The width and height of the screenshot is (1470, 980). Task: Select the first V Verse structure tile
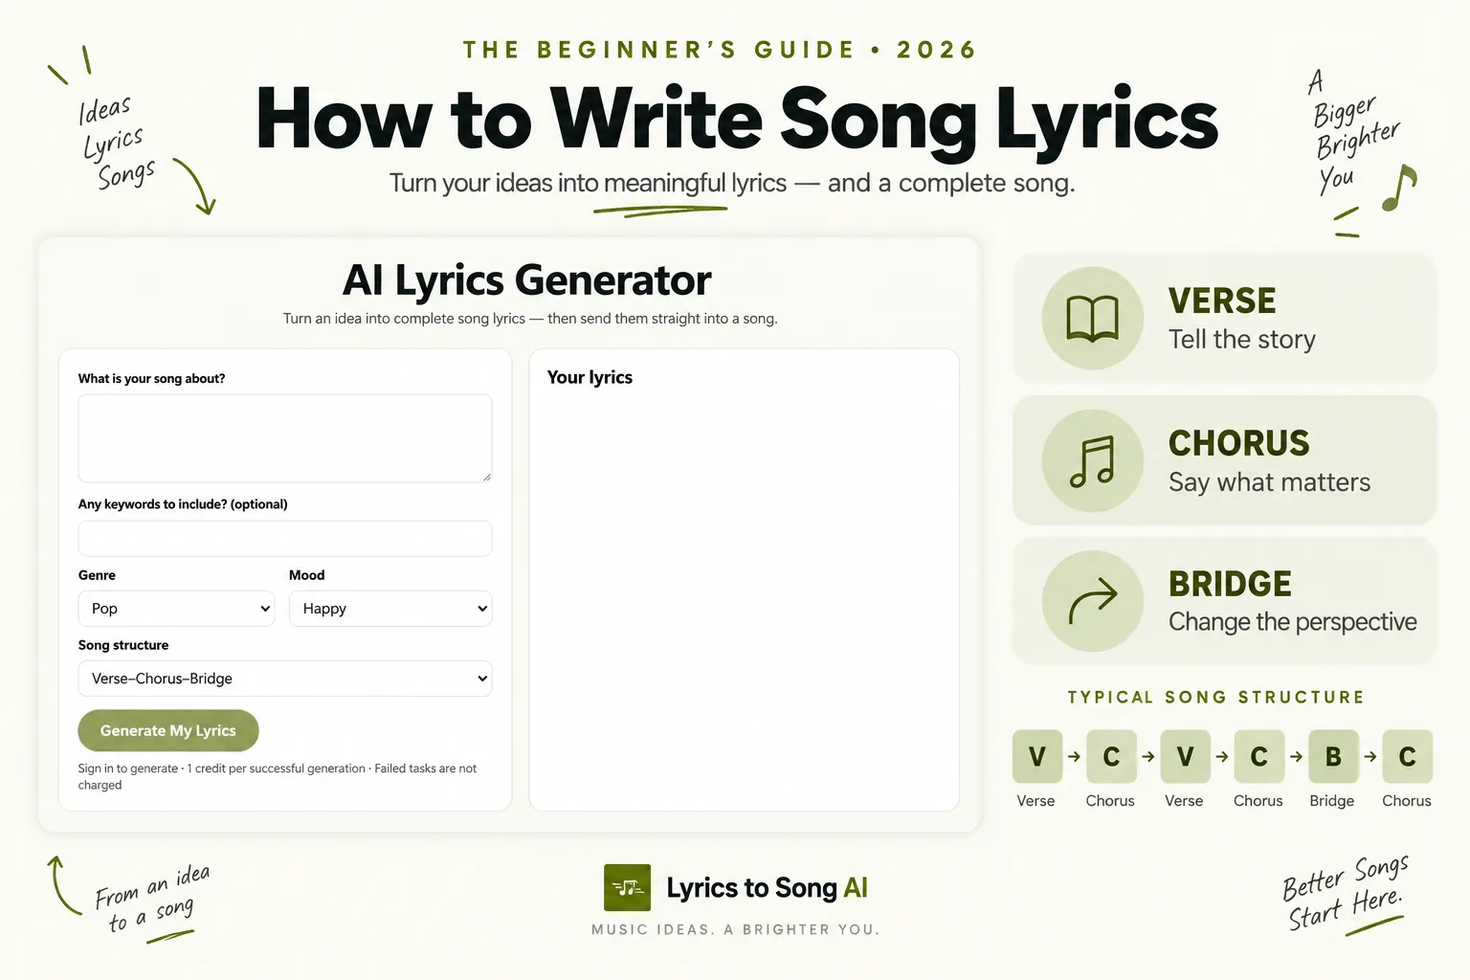(1036, 756)
